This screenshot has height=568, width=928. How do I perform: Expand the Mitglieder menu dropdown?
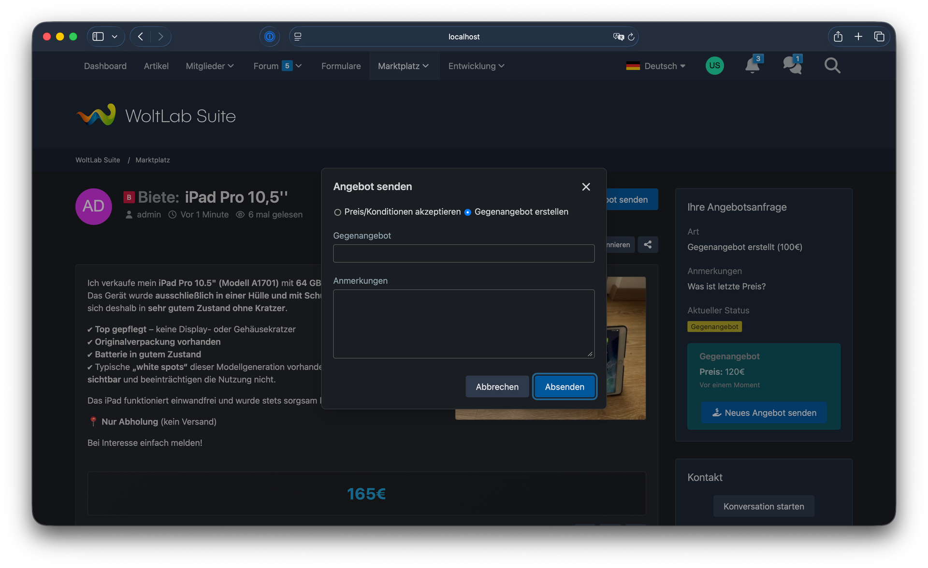[209, 66]
